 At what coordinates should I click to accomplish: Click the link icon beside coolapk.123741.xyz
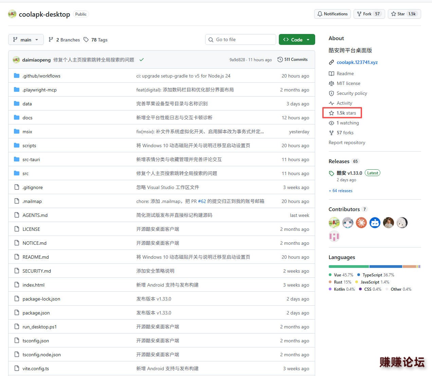(331, 62)
